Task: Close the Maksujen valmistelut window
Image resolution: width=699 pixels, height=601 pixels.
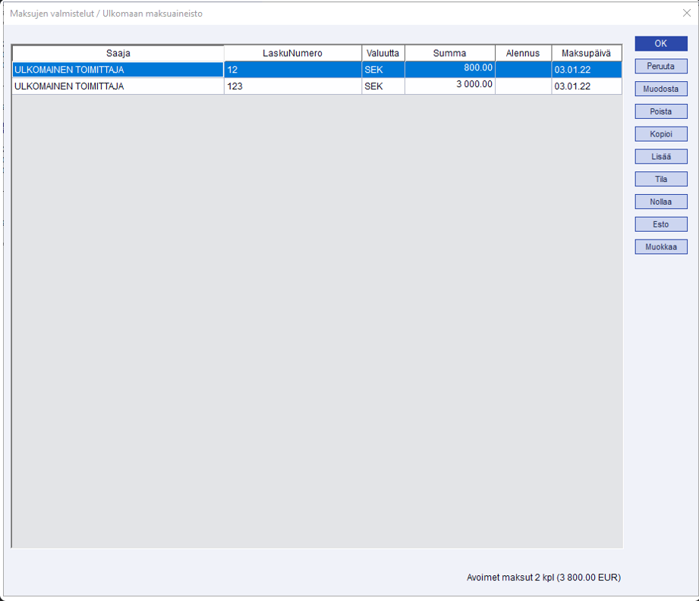Action: (x=687, y=13)
